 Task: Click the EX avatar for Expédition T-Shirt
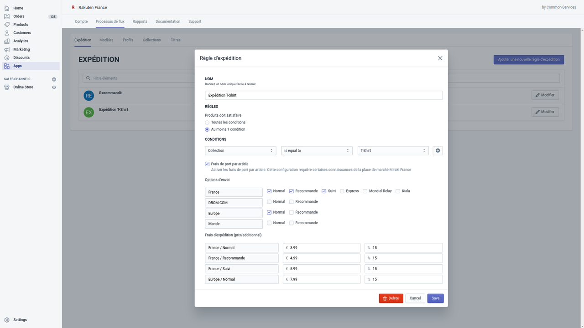89,112
